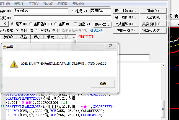Click the 名称 field containing Formula4
This screenshot has width=179, height=120.
[41, 11]
